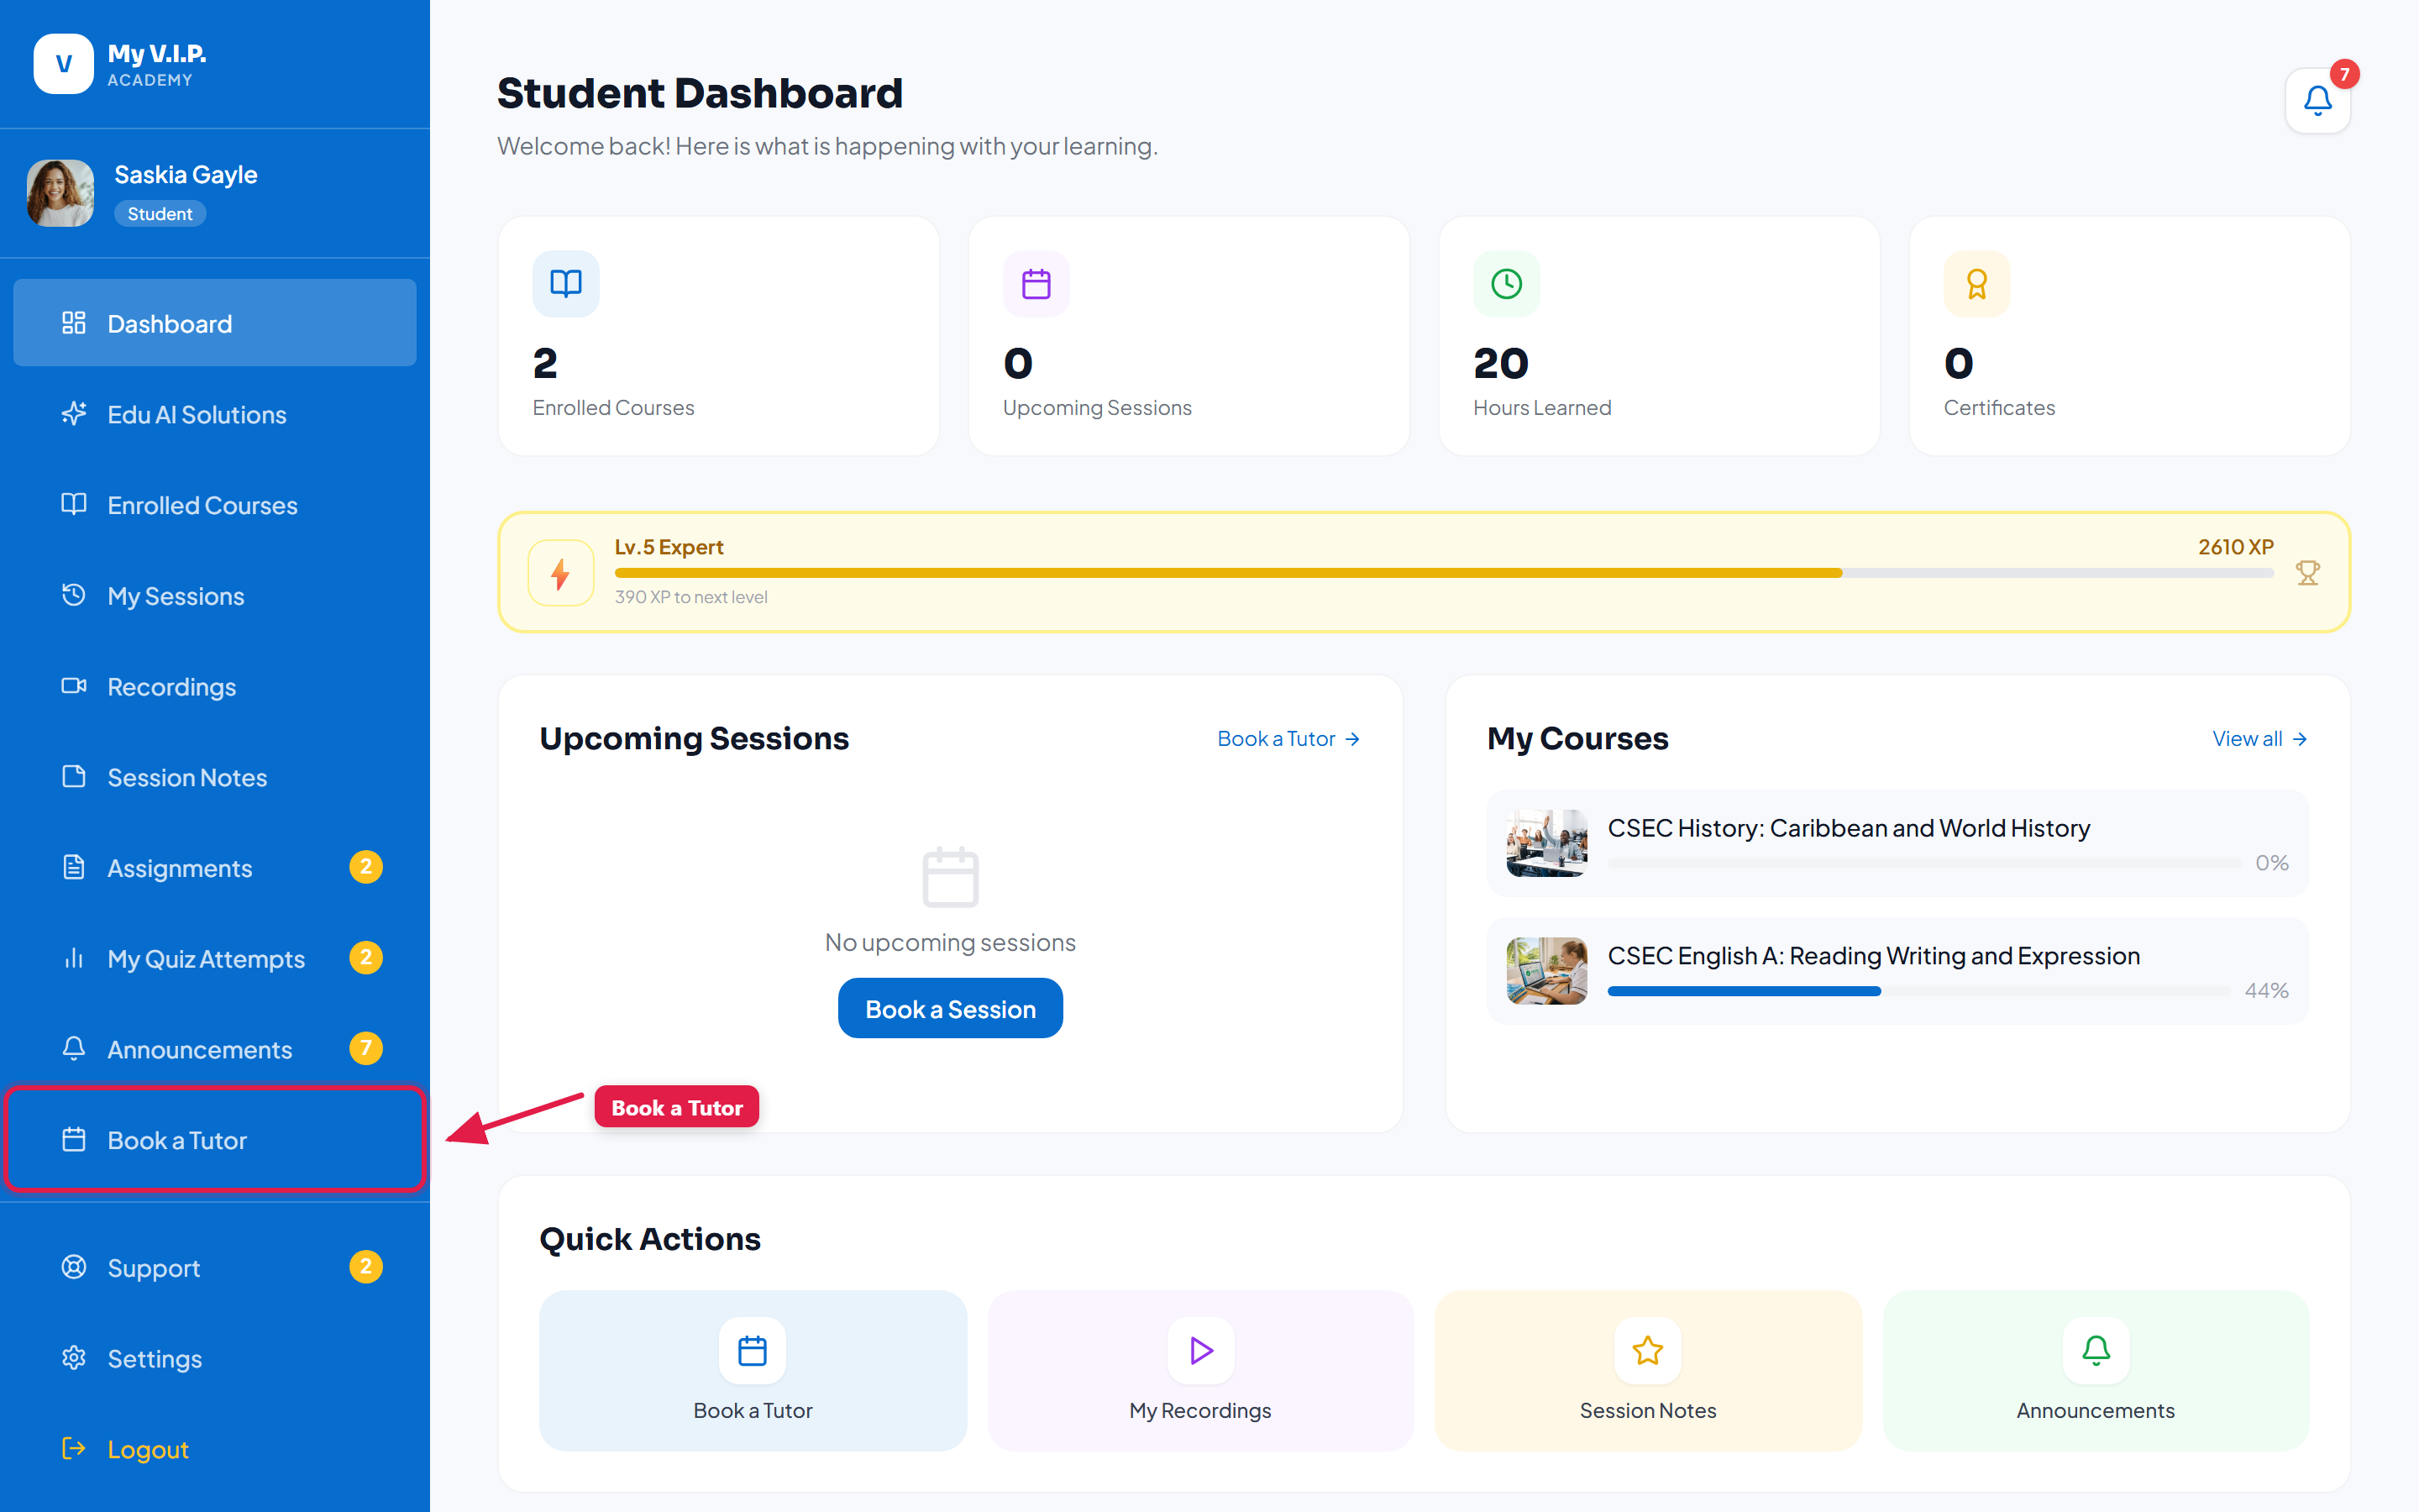Click the Book a Session button
This screenshot has height=1512, width=2419.
pos(950,1009)
